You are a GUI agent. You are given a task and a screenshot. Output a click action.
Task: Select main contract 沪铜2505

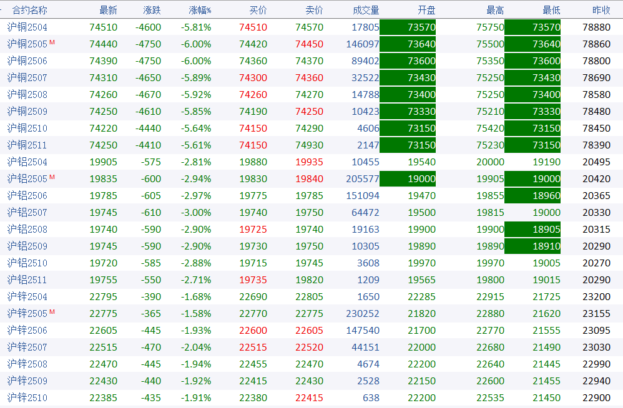pos(27,44)
